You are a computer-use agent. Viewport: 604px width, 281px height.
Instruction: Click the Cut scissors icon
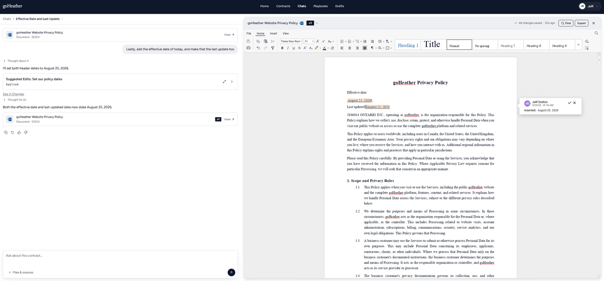click(273, 41)
